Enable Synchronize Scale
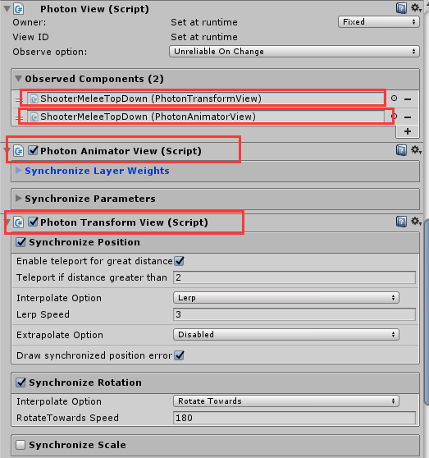Image resolution: width=429 pixels, height=458 pixels. click(x=21, y=445)
